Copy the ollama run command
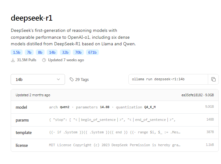The height and width of the screenshot is (164, 221). 213,79
